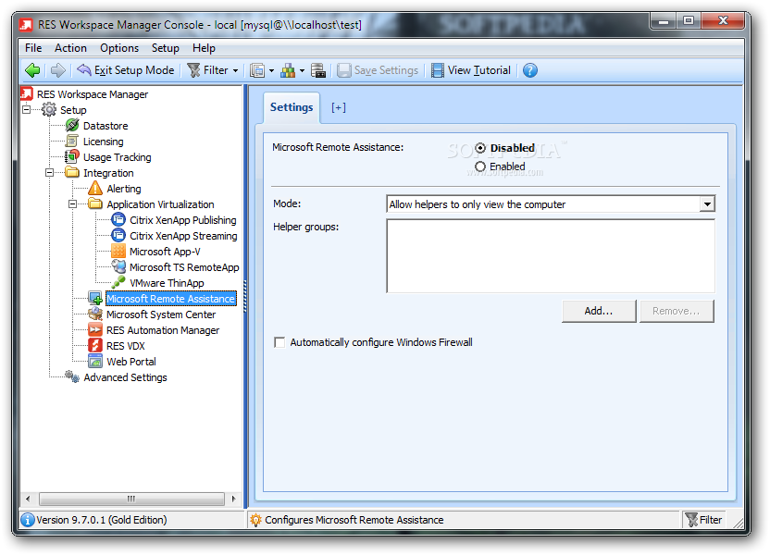
Task: Click the tree scrollbar left arrow
Action: click(x=28, y=499)
